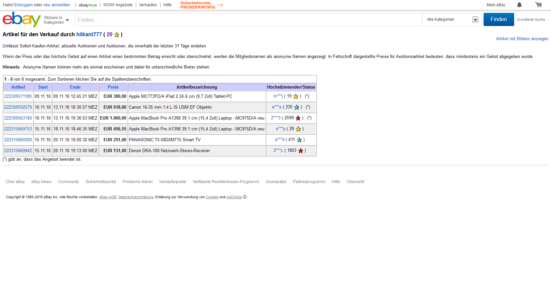The width and height of the screenshot is (551, 299).
Task: Click the yellow star beside seller score 20
Action: (117, 35)
